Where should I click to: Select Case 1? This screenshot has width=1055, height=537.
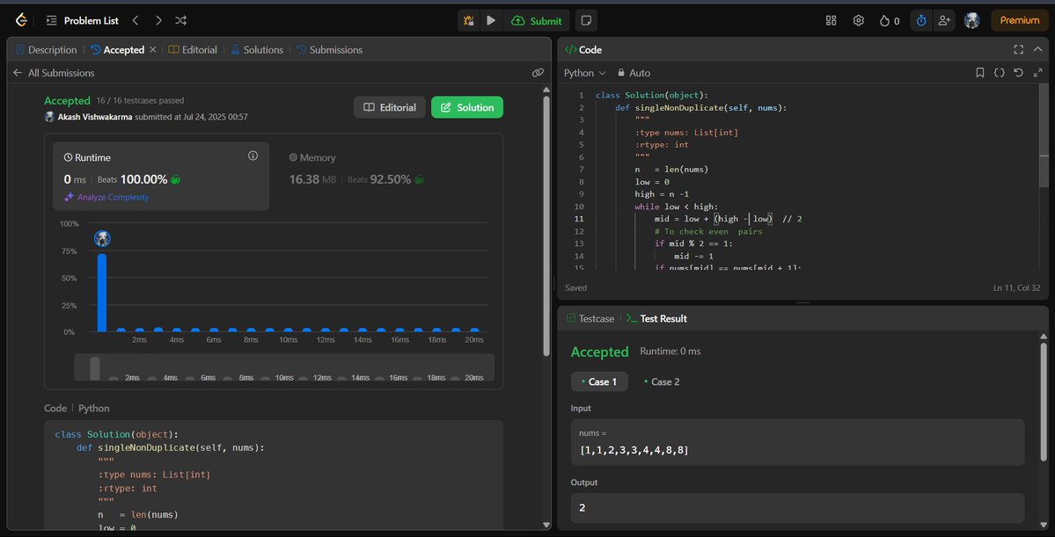(x=599, y=381)
